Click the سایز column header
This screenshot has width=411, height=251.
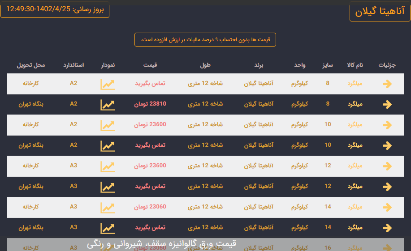[328, 65]
